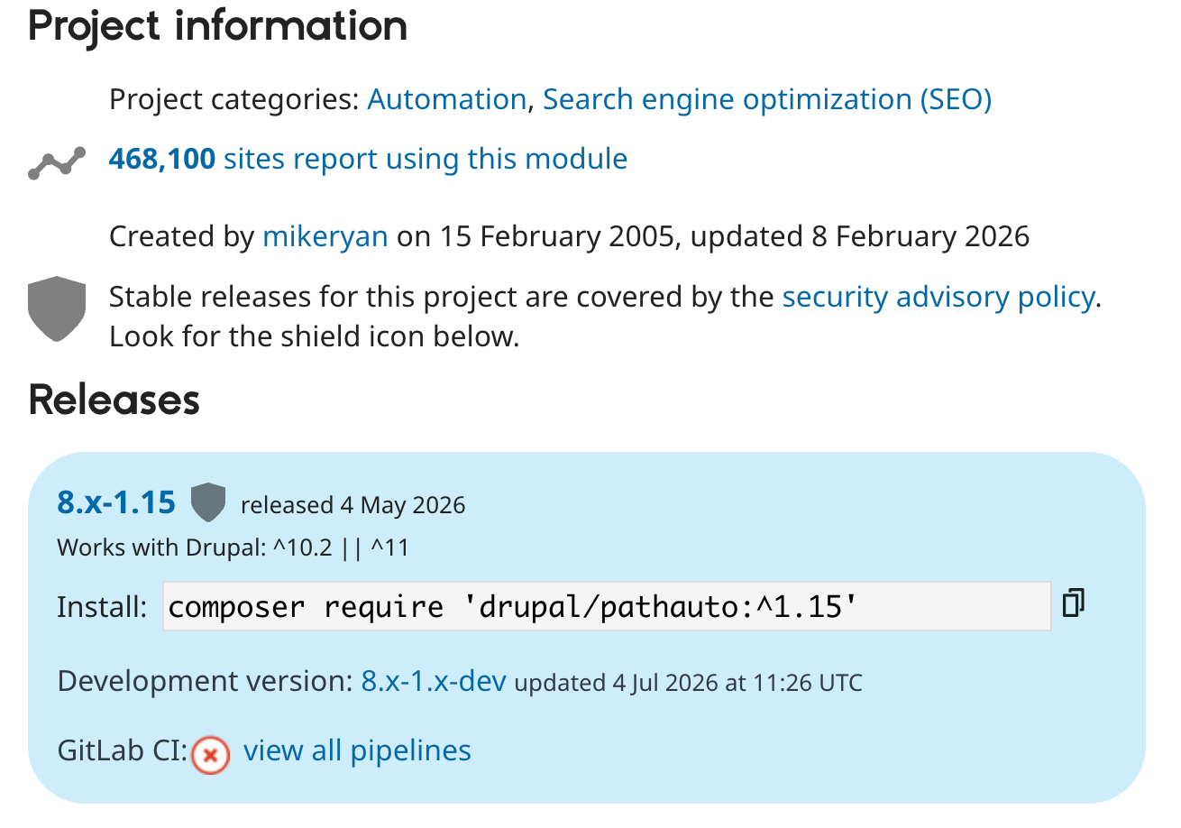1181x828 pixels.
Task: Click 'on 15 February 2005, updated 8 February 2026' text
Action: tap(713, 236)
